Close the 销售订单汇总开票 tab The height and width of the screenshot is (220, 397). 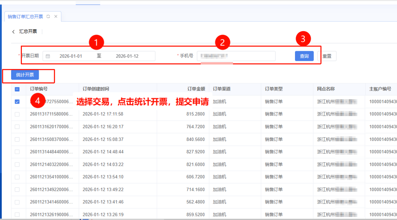pos(56,16)
